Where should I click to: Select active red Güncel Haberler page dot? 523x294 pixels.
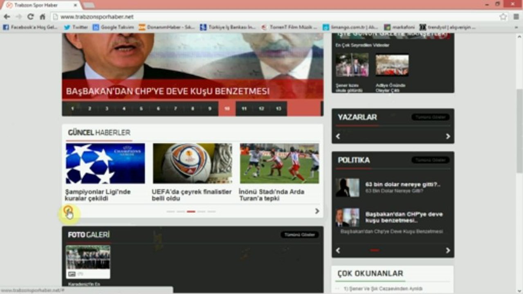(191, 212)
